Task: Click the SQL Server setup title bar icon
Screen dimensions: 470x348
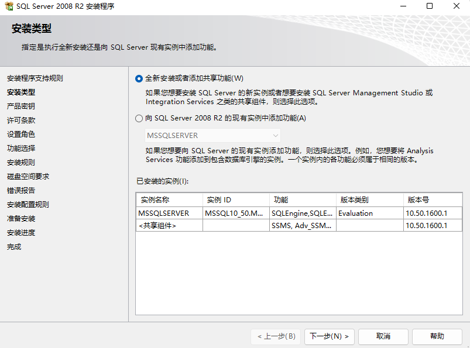Action: pyautogui.click(x=9, y=6)
